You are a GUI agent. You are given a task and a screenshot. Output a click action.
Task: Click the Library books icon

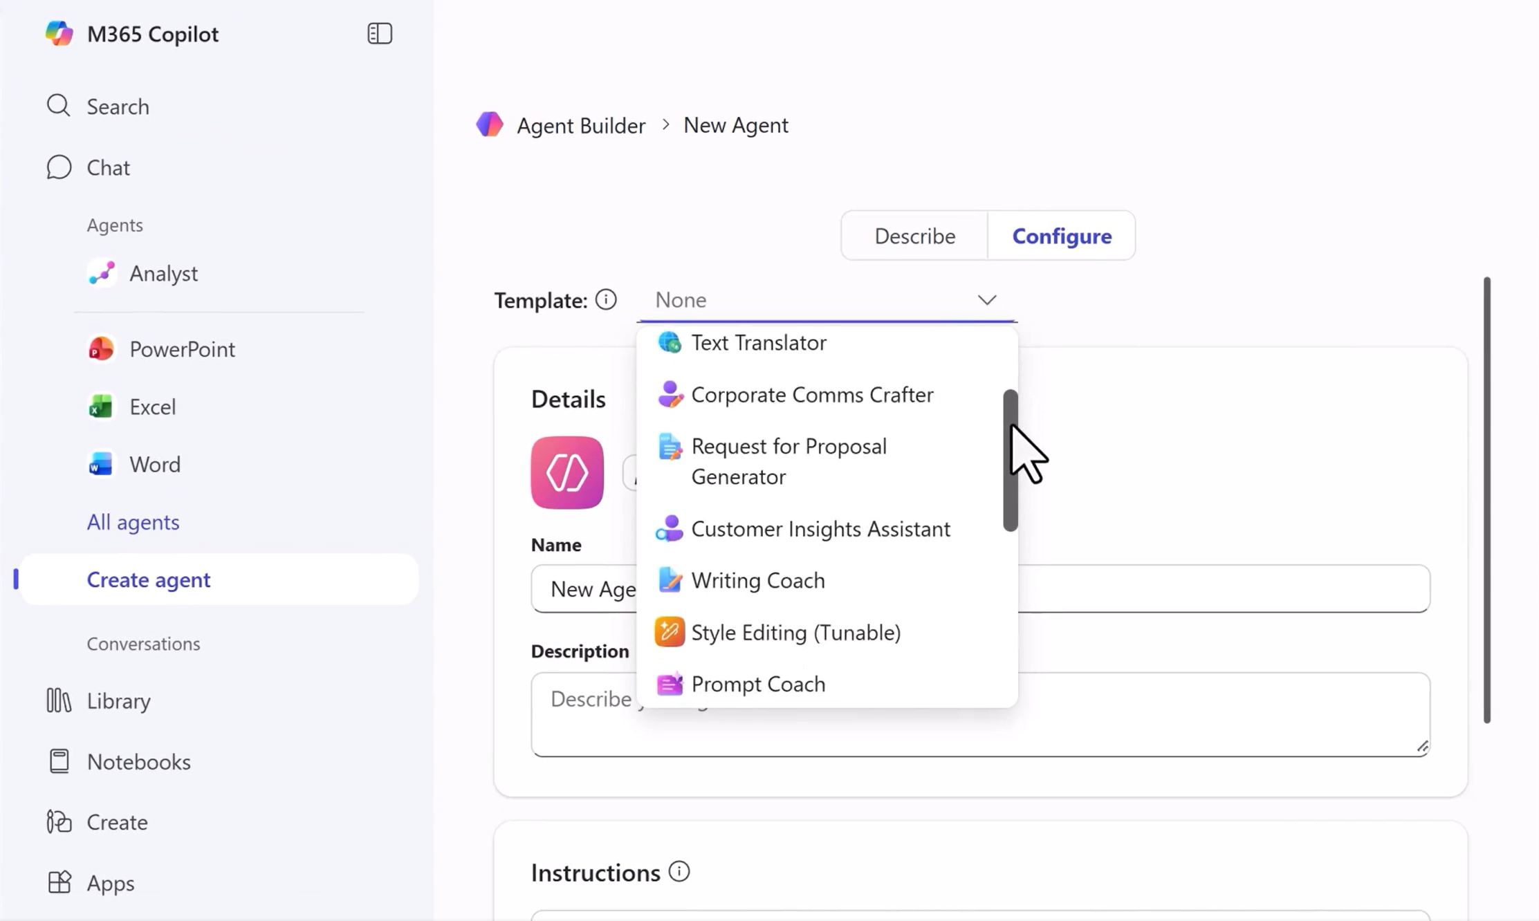pos(59,700)
